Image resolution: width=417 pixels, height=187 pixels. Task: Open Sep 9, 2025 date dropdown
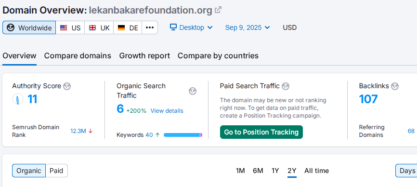(248, 27)
